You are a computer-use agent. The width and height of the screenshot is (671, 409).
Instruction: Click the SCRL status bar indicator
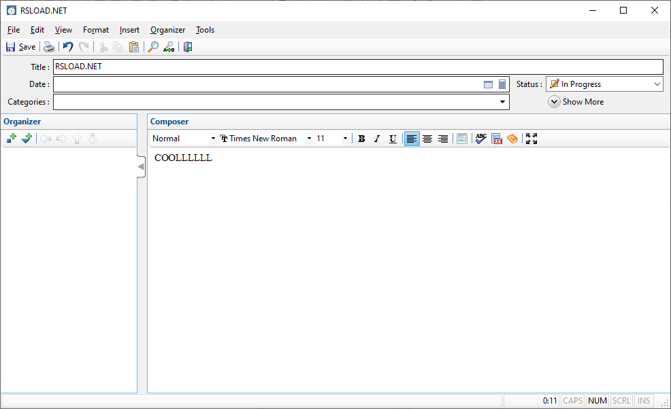[621, 400]
